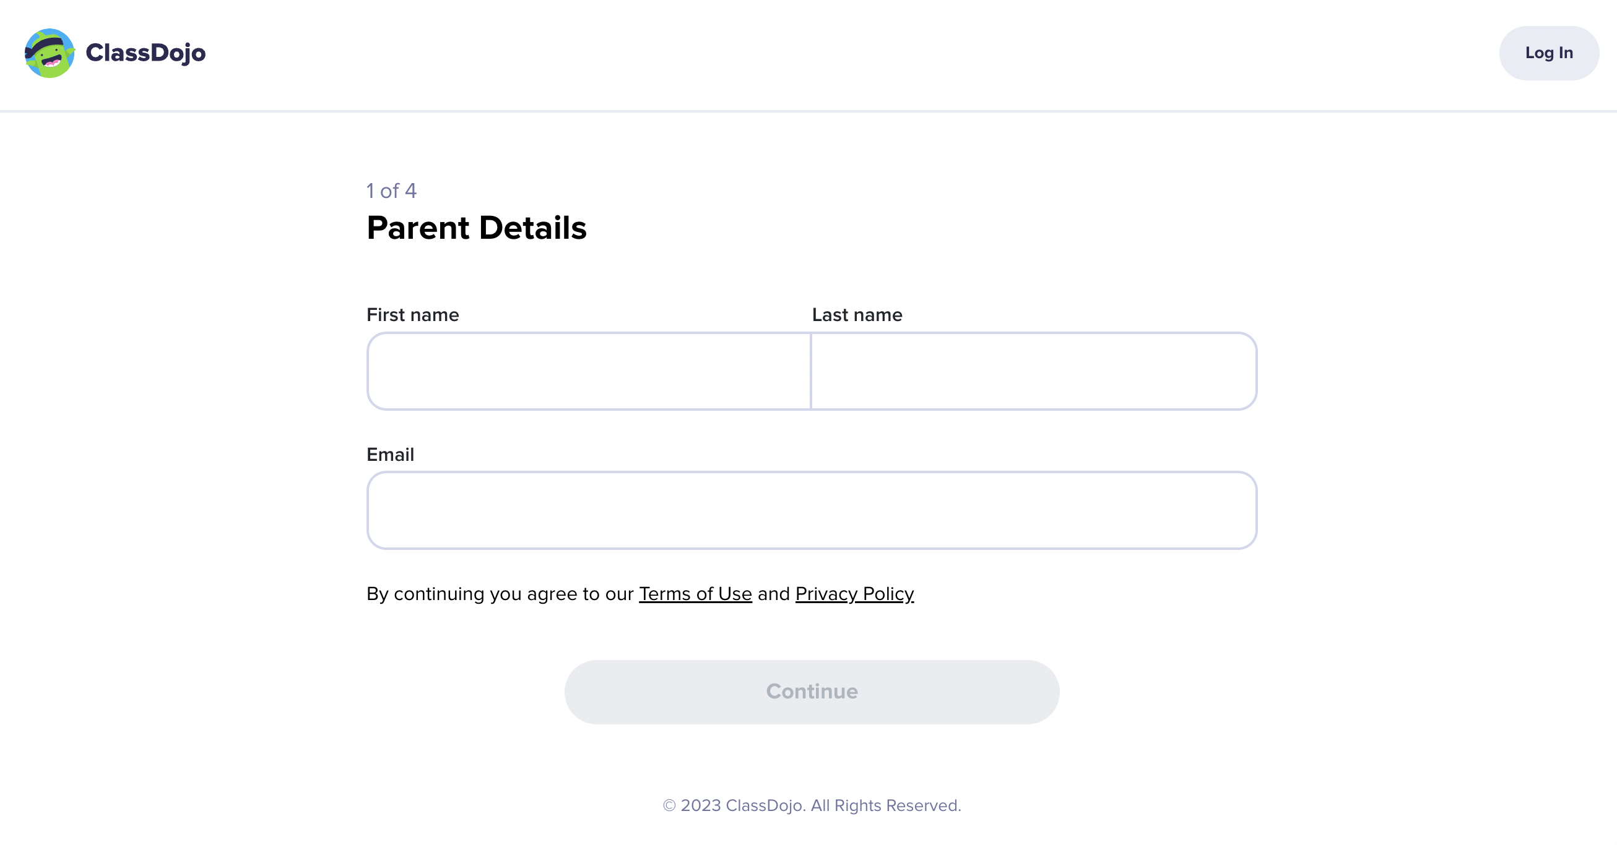Open the Terms of Use link

(x=695, y=594)
